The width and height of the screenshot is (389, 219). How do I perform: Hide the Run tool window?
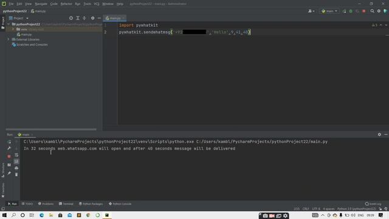(x=386, y=134)
